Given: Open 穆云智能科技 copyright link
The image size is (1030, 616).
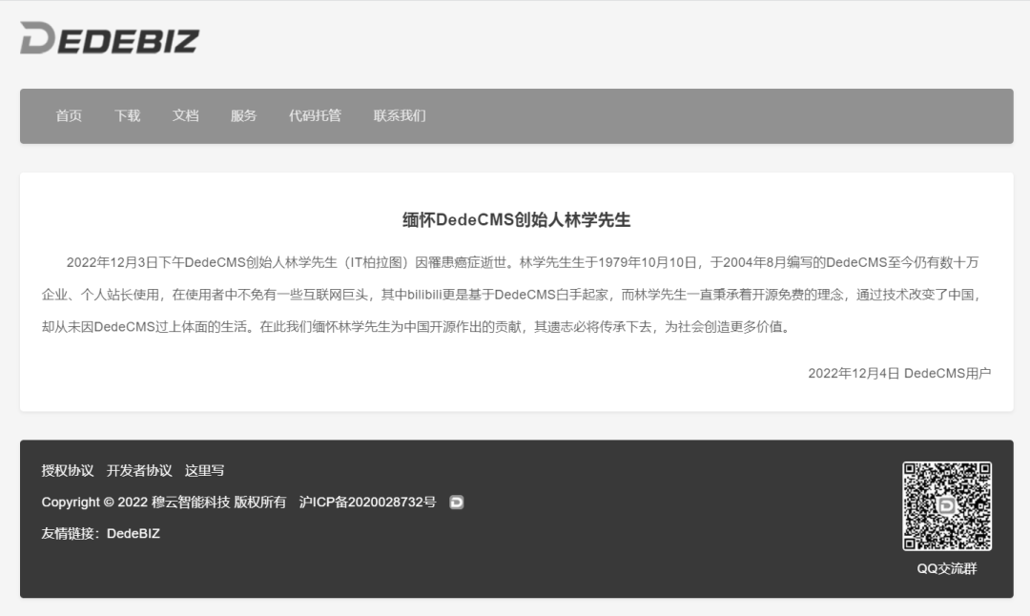Looking at the screenshot, I should pyautogui.click(x=191, y=502).
